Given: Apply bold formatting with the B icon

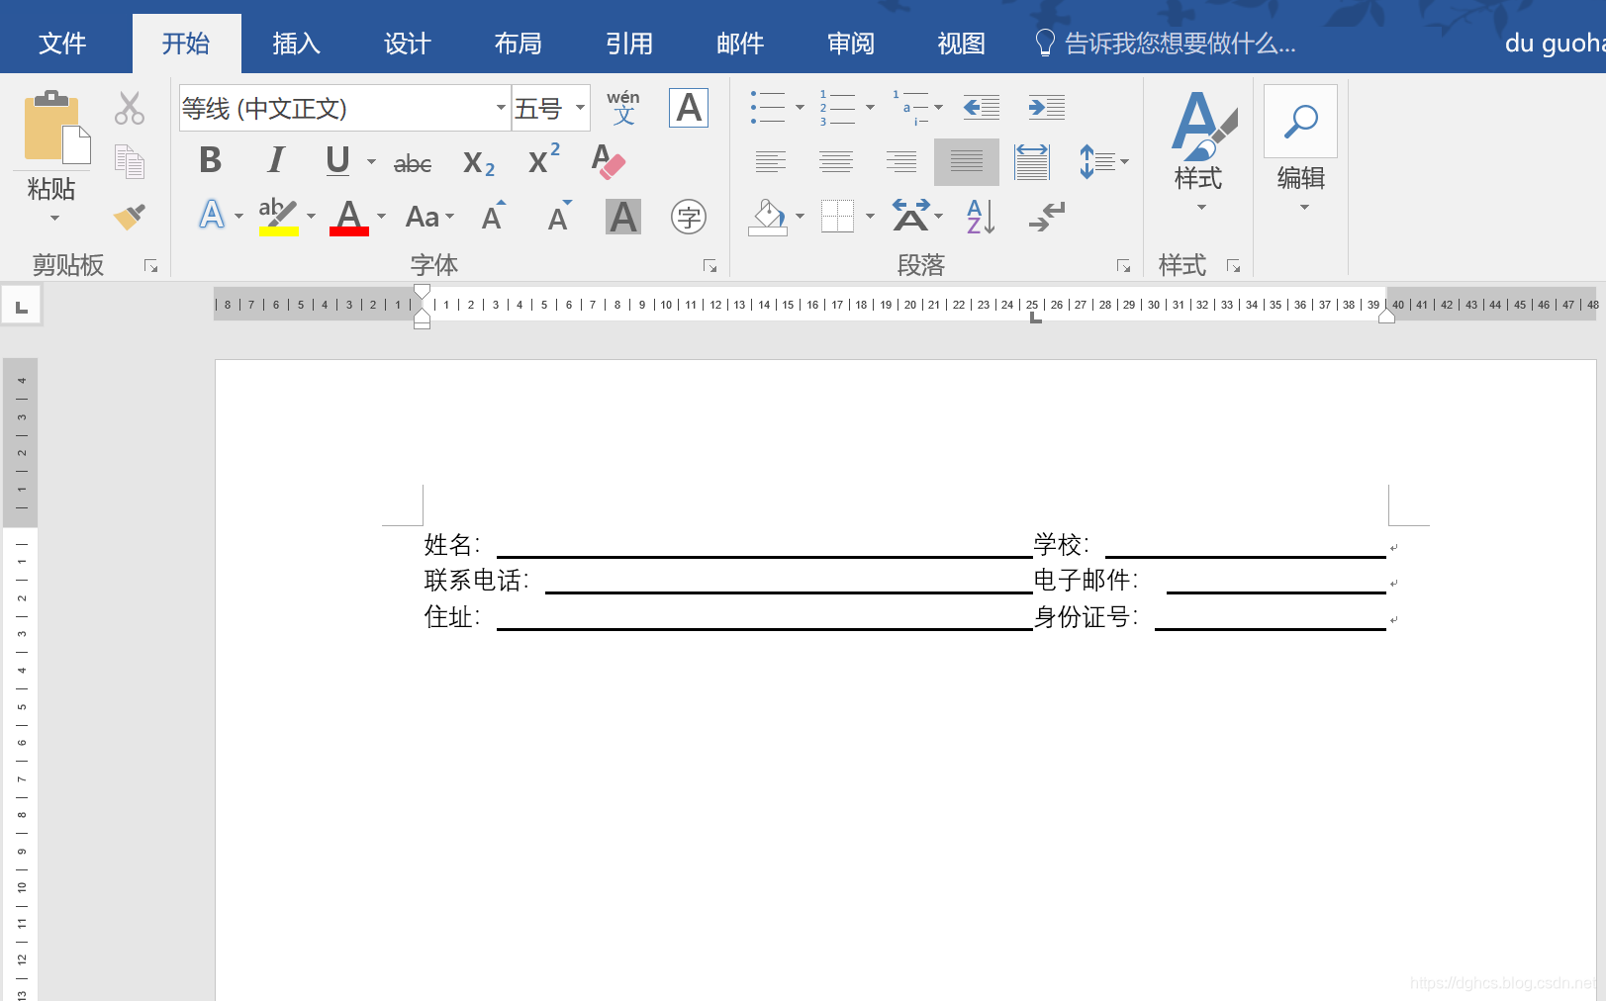Looking at the screenshot, I should tap(209, 161).
